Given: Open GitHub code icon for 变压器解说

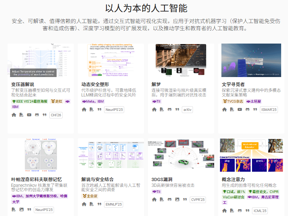Looking at the screenshot, I should click(37, 115).
